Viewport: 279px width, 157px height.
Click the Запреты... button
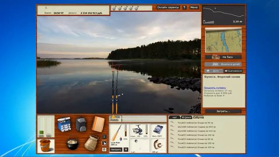pos(223,111)
